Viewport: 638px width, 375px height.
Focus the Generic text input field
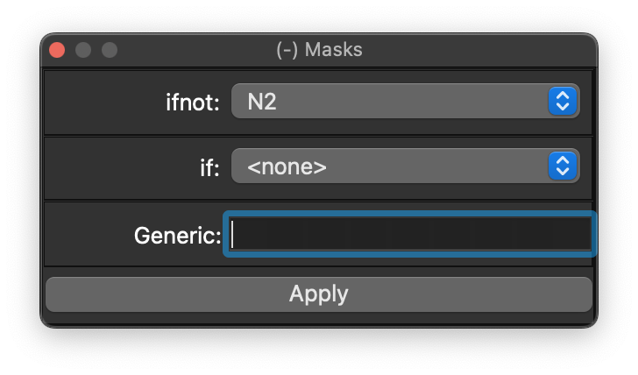coord(409,234)
